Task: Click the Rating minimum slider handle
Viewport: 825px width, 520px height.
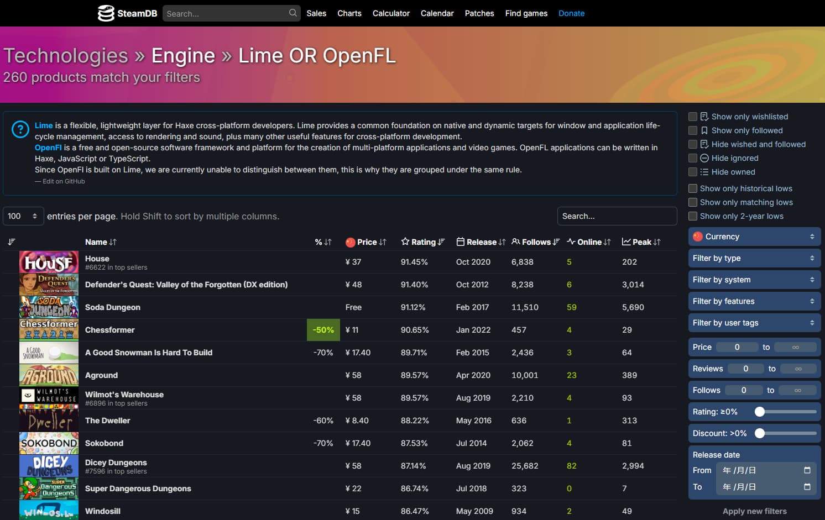Action: point(760,412)
